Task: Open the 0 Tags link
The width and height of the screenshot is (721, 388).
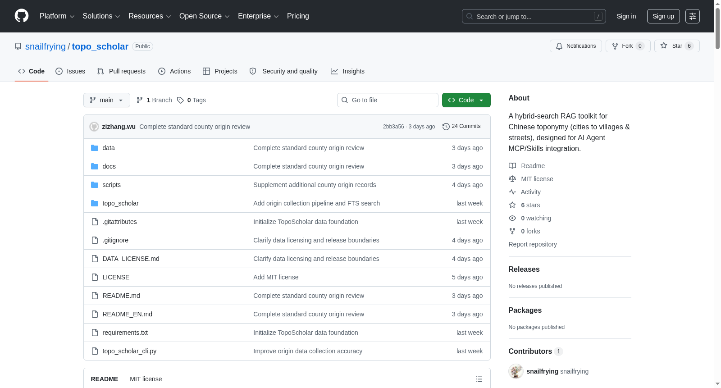Action: point(192,100)
